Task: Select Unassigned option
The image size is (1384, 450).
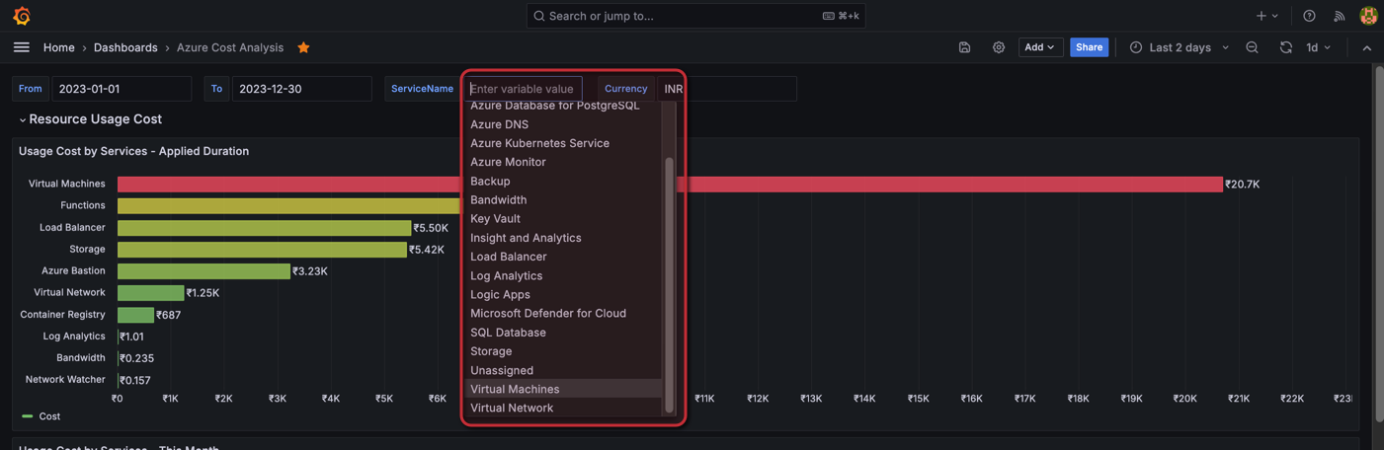Action: 563,370
